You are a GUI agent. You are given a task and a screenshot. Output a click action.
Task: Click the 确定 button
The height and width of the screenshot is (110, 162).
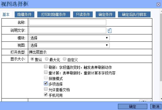pyautogui.click(x=133, y=106)
